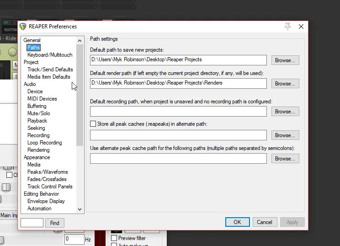Browse for default new projects path

pyautogui.click(x=285, y=60)
